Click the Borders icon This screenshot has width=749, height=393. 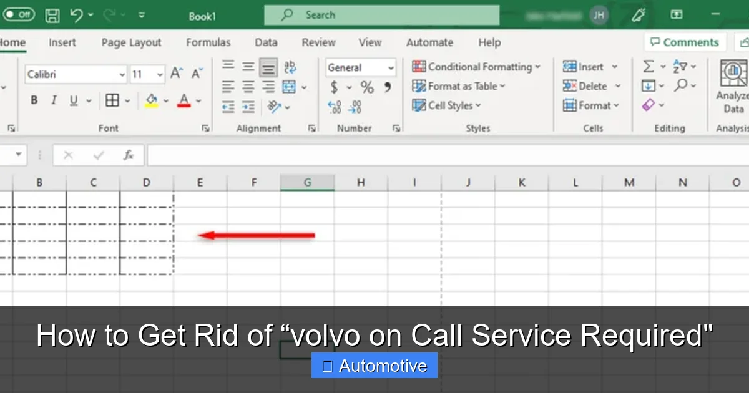112,100
